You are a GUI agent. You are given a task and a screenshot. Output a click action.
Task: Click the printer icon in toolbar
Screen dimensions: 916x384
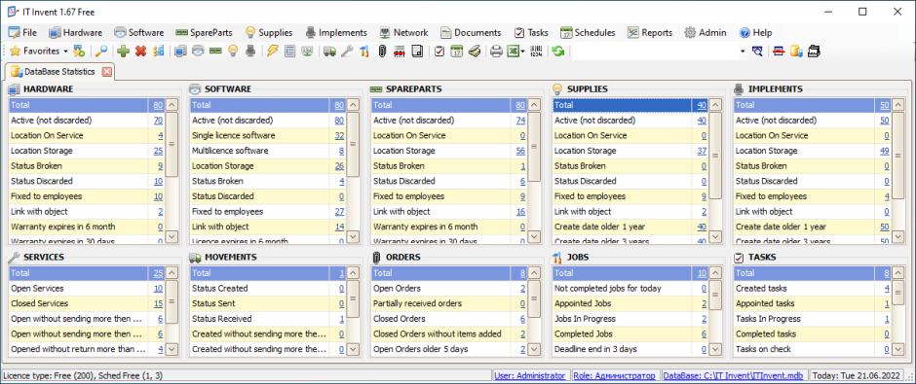496,52
